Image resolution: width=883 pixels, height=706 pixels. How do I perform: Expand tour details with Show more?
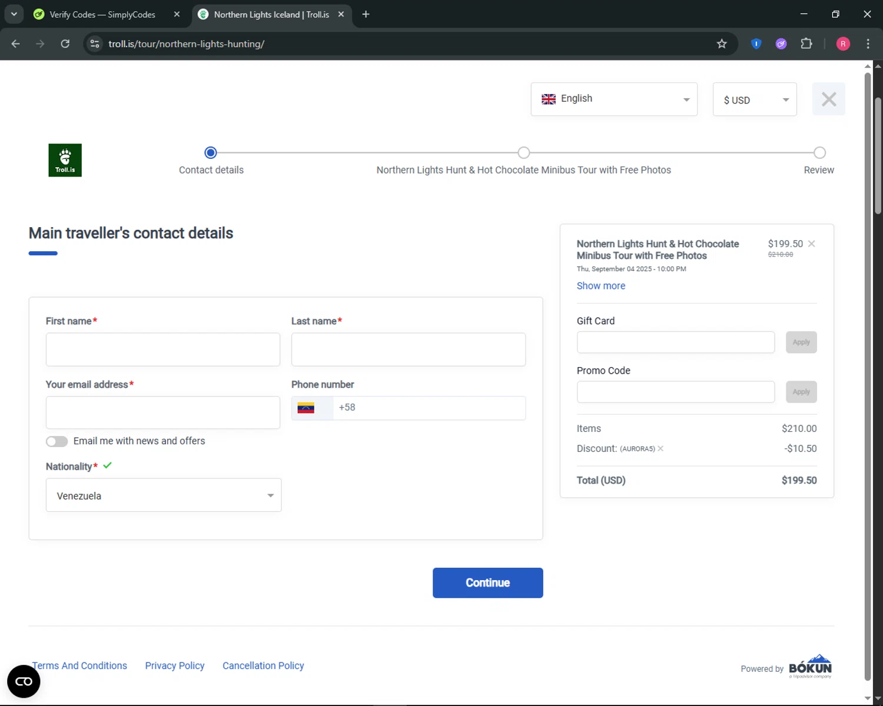tap(600, 286)
